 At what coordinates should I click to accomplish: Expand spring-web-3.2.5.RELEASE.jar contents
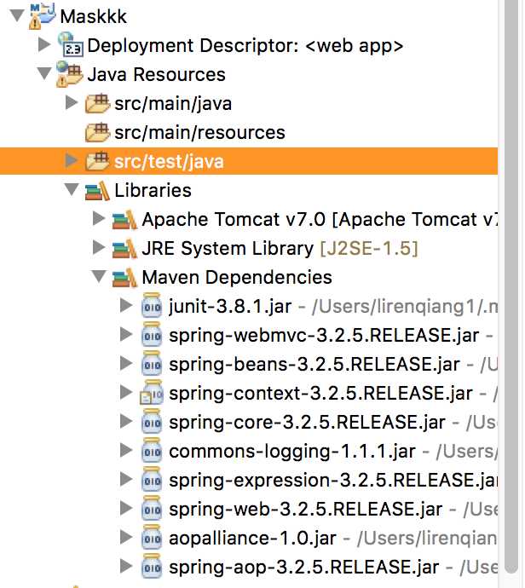tap(126, 508)
